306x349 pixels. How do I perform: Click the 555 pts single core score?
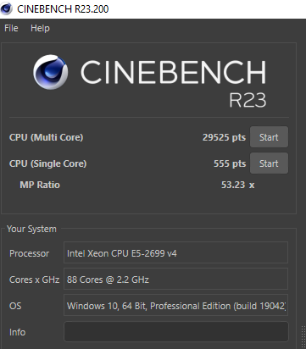230,163
